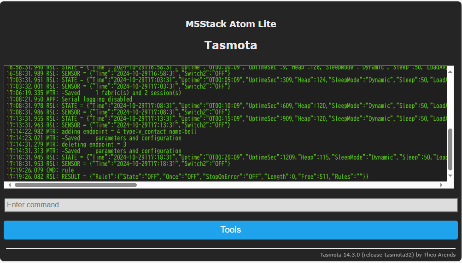Image resolution: width=462 pixels, height=263 pixels.
Task: Click the 'RESULT = {"Rule1"' log line
Action: (187, 177)
